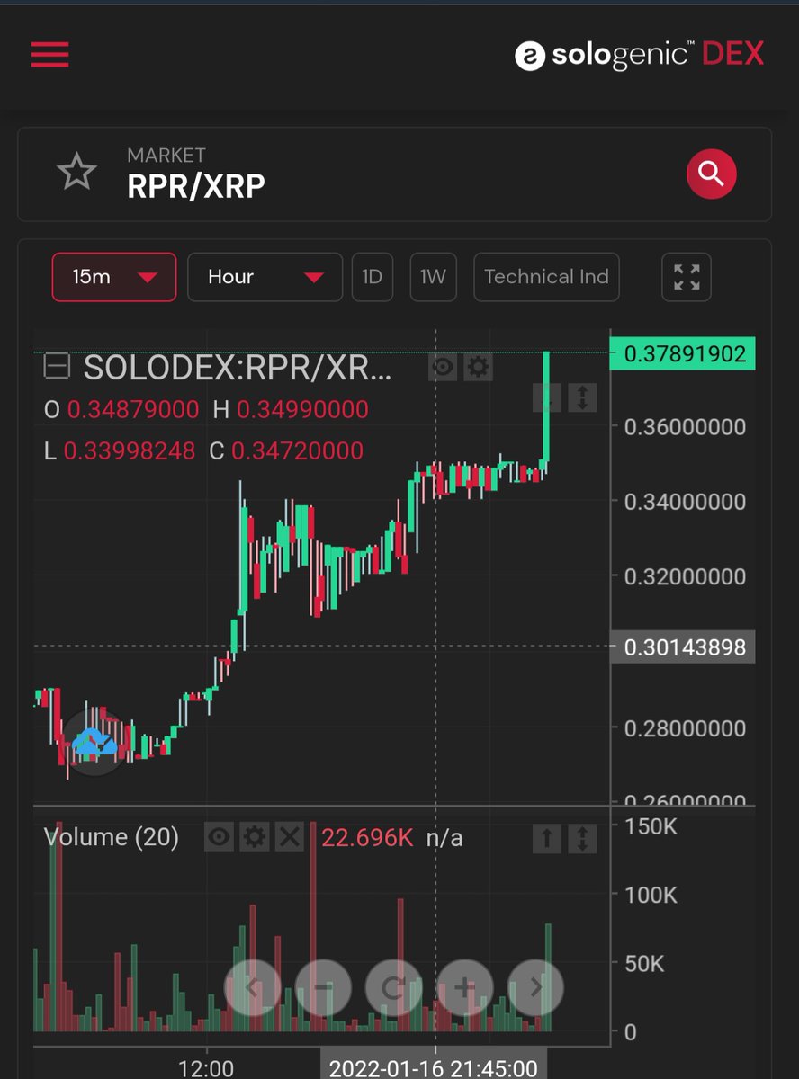Zoom in the chart with plus button

point(464,987)
